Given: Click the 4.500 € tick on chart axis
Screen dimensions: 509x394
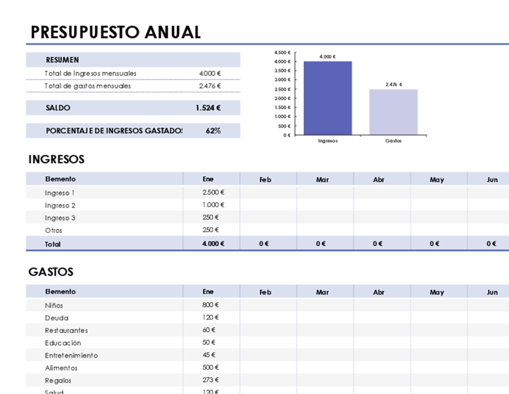Looking at the screenshot, I should coord(282,52).
